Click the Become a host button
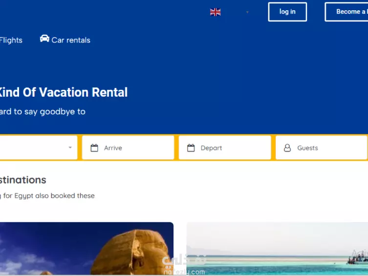The width and height of the screenshot is (368, 276). (346, 12)
